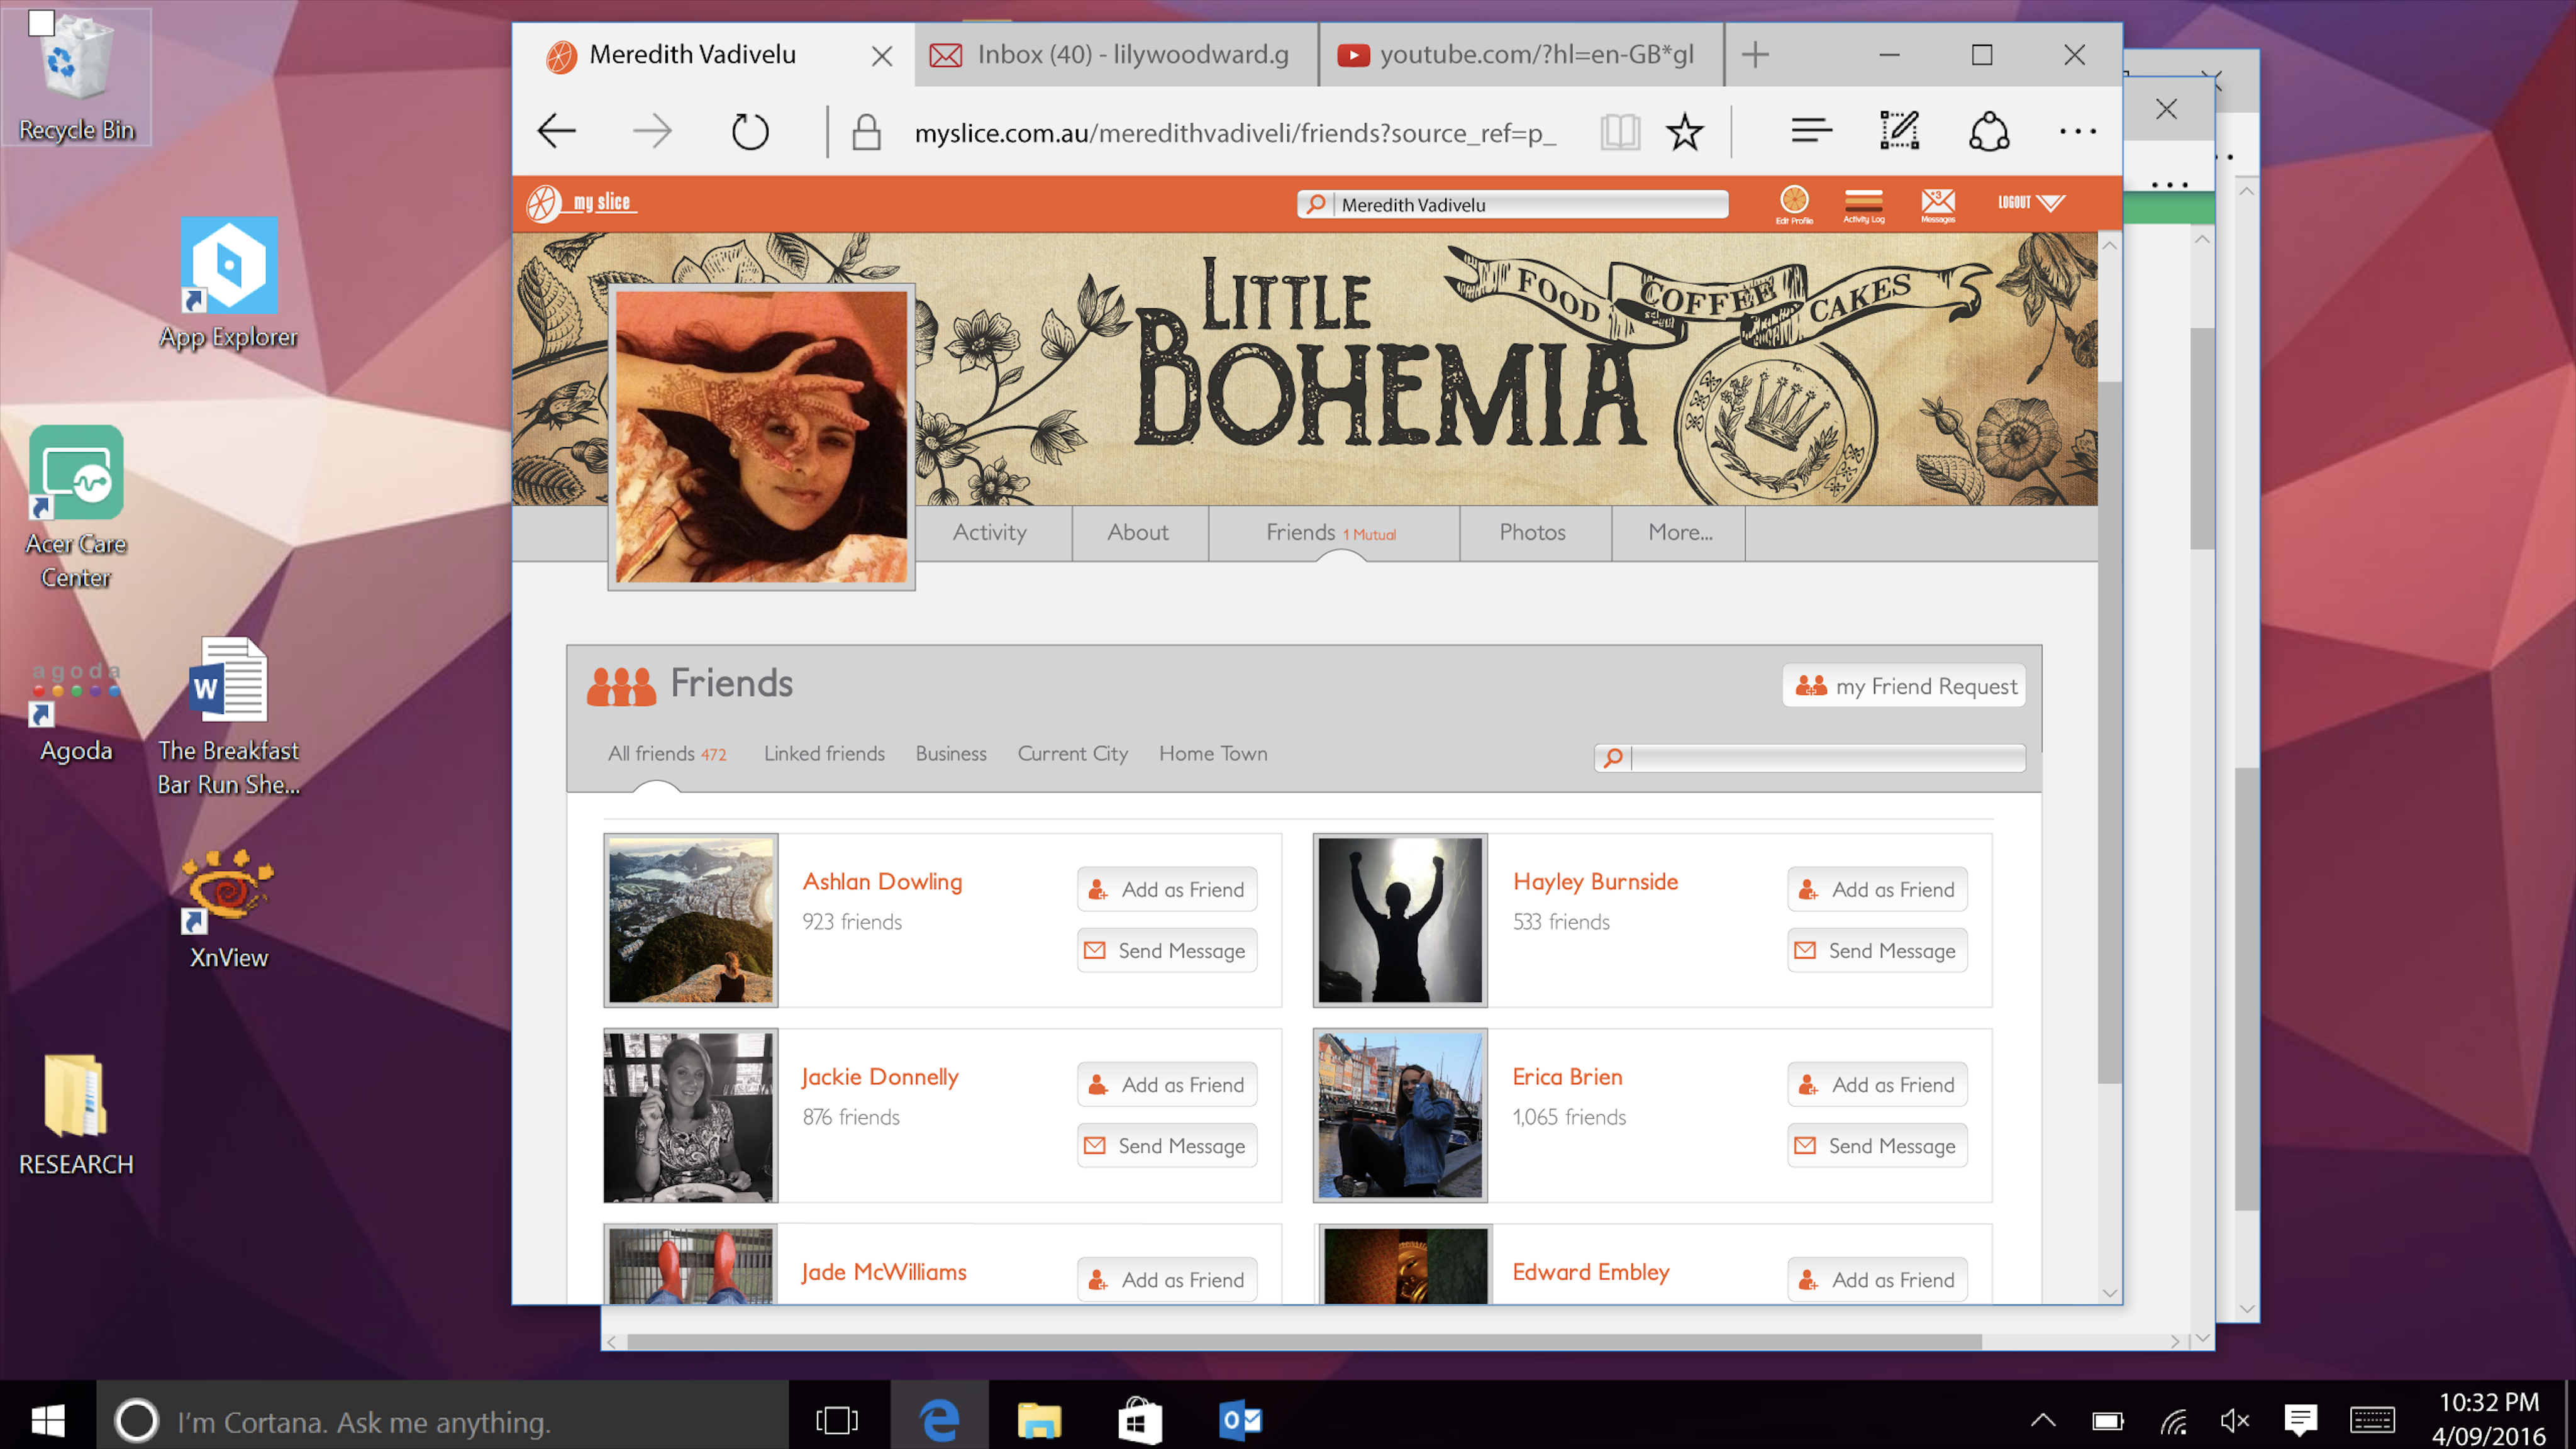
Task: Click the Action Center notification icon
Action: (x=2301, y=1419)
